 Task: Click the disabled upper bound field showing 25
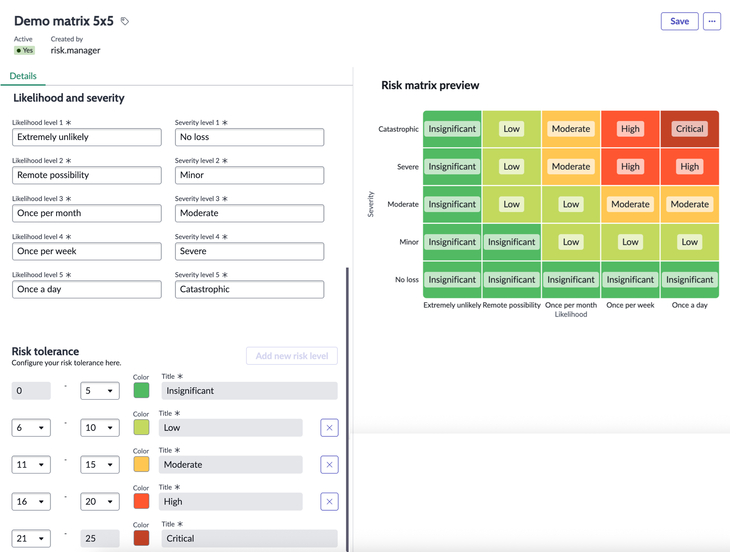100,538
